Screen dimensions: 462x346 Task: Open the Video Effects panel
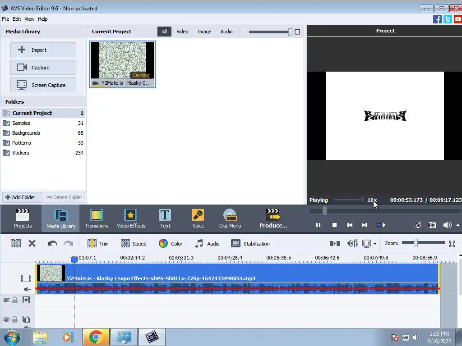(x=131, y=219)
